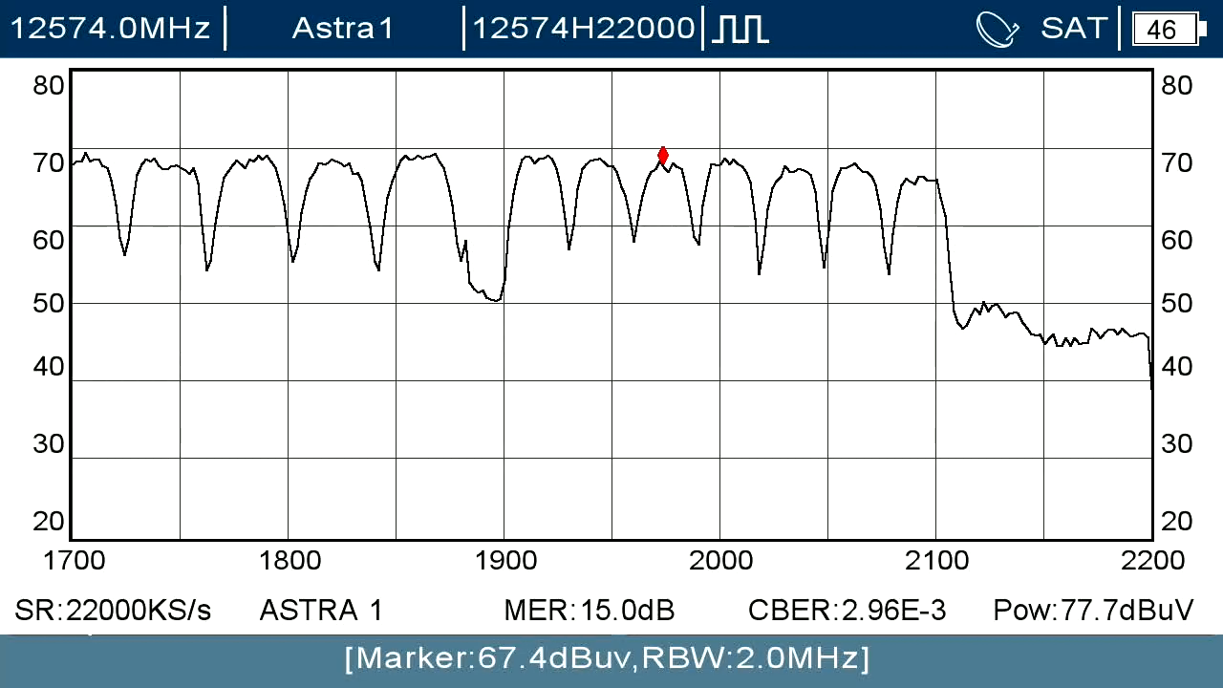The height and width of the screenshot is (688, 1223).
Task: Click the 70 label on the right level axis
Action: pos(1177,163)
